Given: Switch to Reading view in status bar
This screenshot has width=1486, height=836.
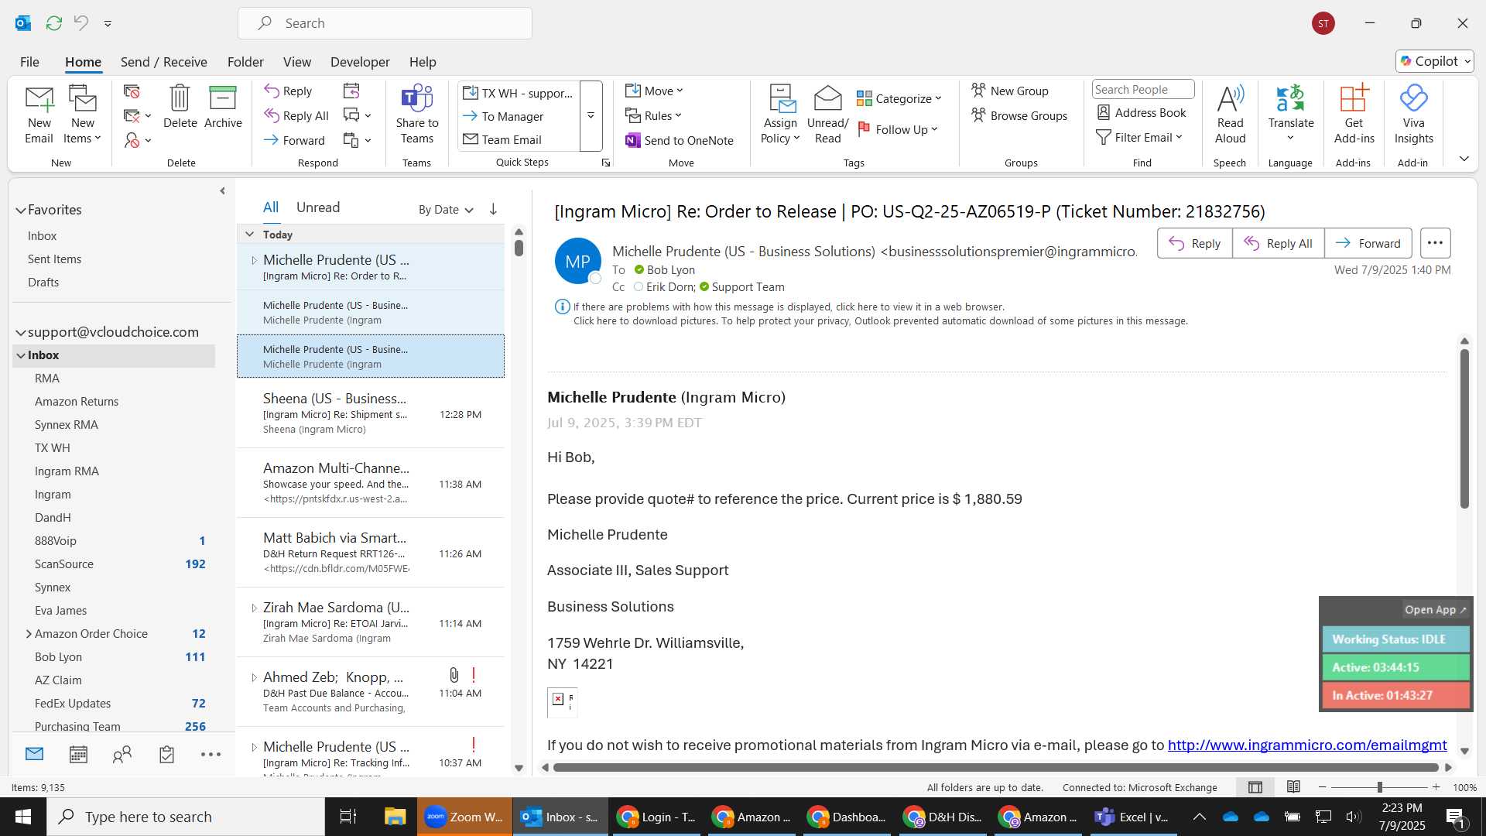Looking at the screenshot, I should [1293, 787].
